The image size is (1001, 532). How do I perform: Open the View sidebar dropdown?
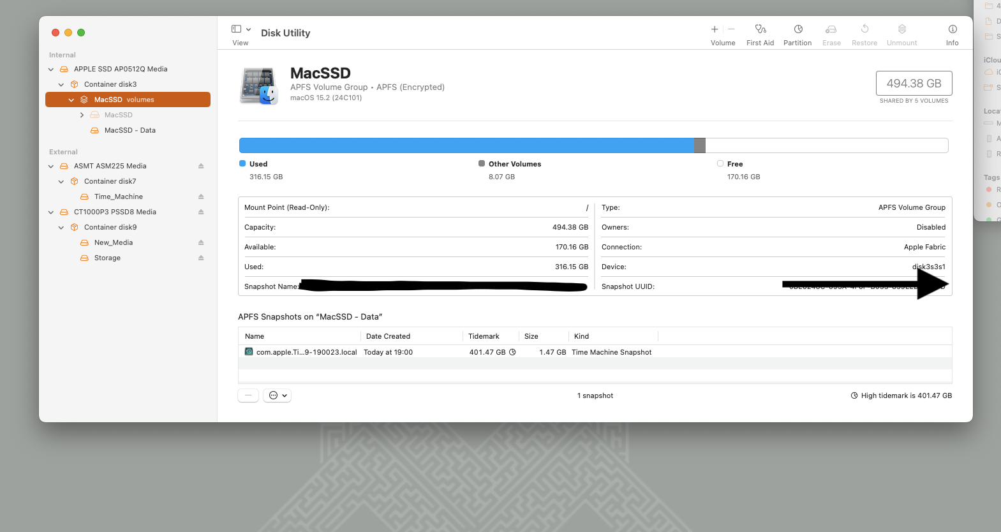(x=241, y=29)
